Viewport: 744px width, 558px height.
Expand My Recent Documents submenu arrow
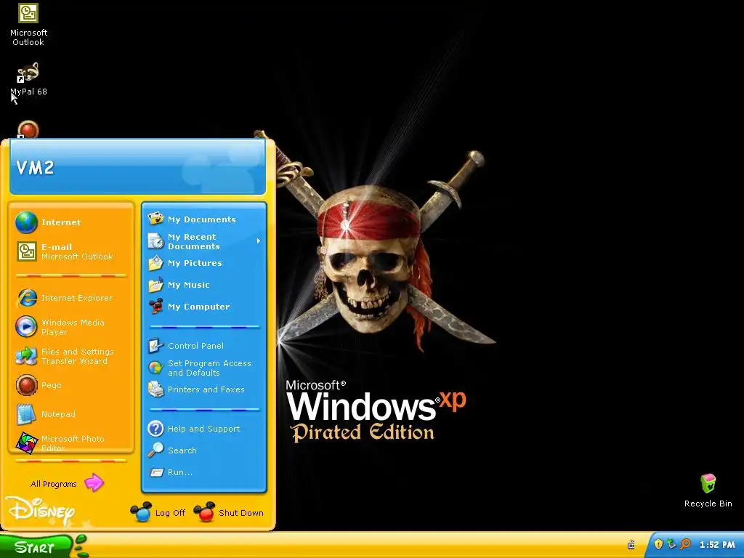tap(259, 241)
